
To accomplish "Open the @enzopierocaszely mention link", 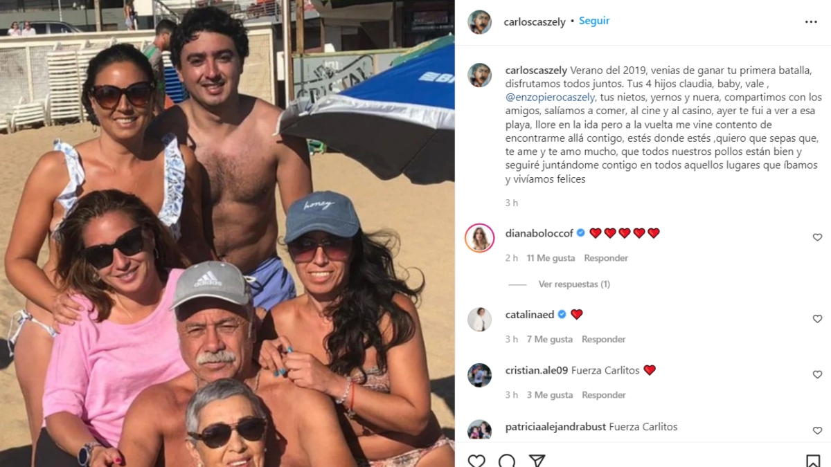I will pyautogui.click(x=551, y=98).
